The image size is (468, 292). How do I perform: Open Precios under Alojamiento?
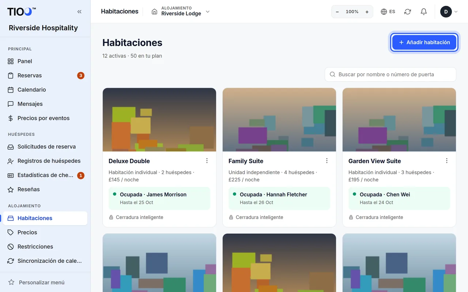pos(45,233)
